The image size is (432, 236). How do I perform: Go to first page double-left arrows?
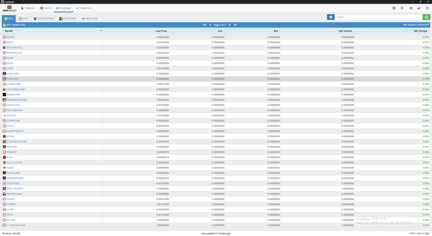coord(205,25)
